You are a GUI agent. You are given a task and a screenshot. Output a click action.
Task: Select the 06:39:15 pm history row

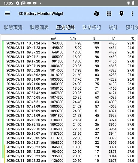click(69, 125)
